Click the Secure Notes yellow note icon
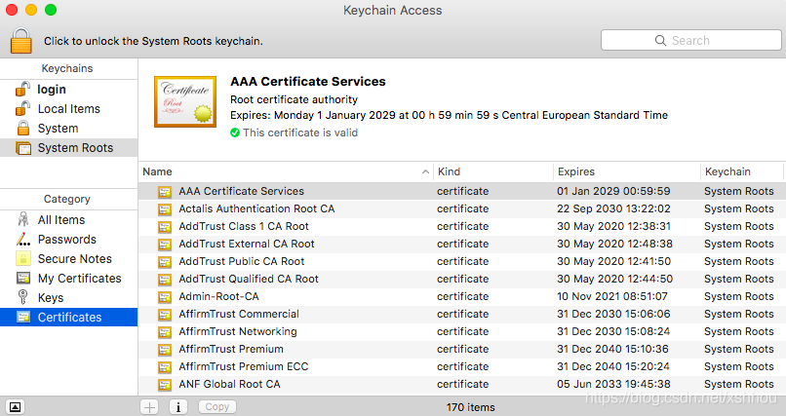Viewport: 786px width, 416px height. click(x=23, y=258)
